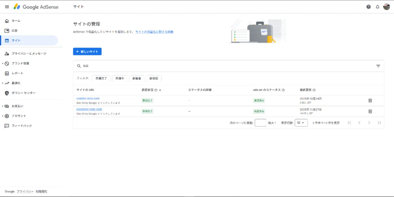394x197 pixels.
Task: Click the サイトの URL column header
Action: click(86, 90)
